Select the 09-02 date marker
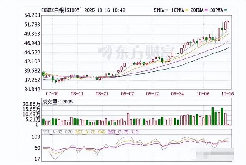 pos(127,93)
